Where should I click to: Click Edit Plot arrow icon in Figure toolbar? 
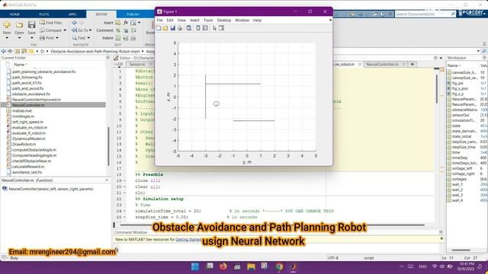coord(214,28)
